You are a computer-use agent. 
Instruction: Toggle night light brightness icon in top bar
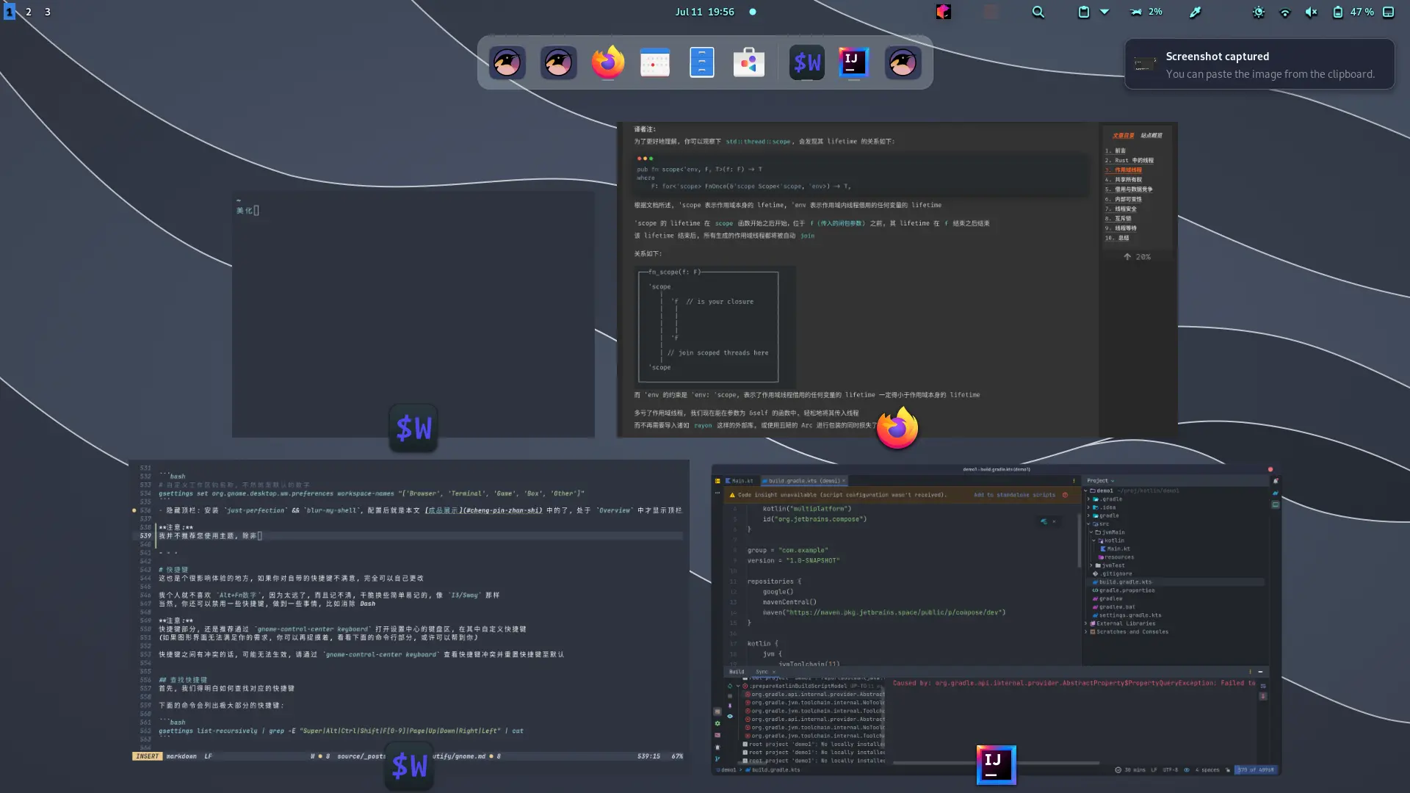click(x=1259, y=12)
